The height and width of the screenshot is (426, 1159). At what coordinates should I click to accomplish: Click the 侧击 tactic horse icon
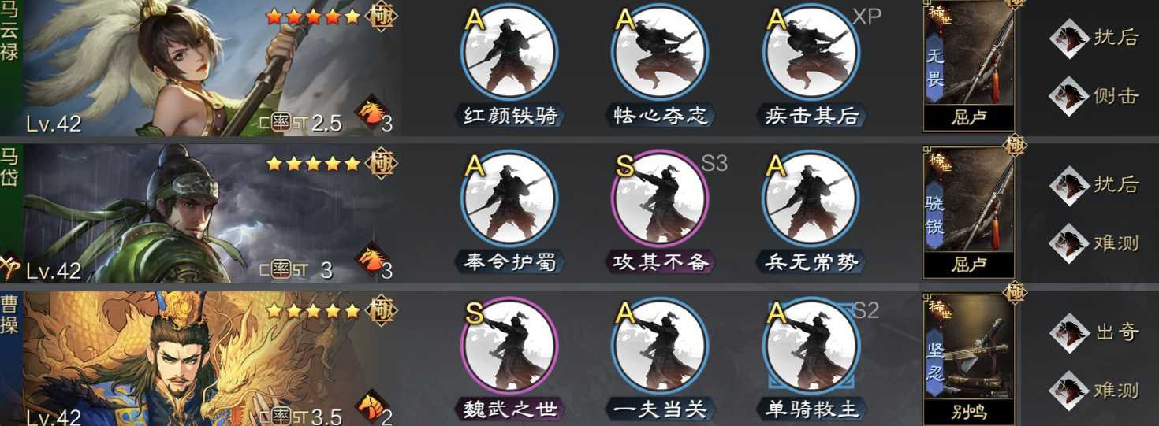[1069, 95]
